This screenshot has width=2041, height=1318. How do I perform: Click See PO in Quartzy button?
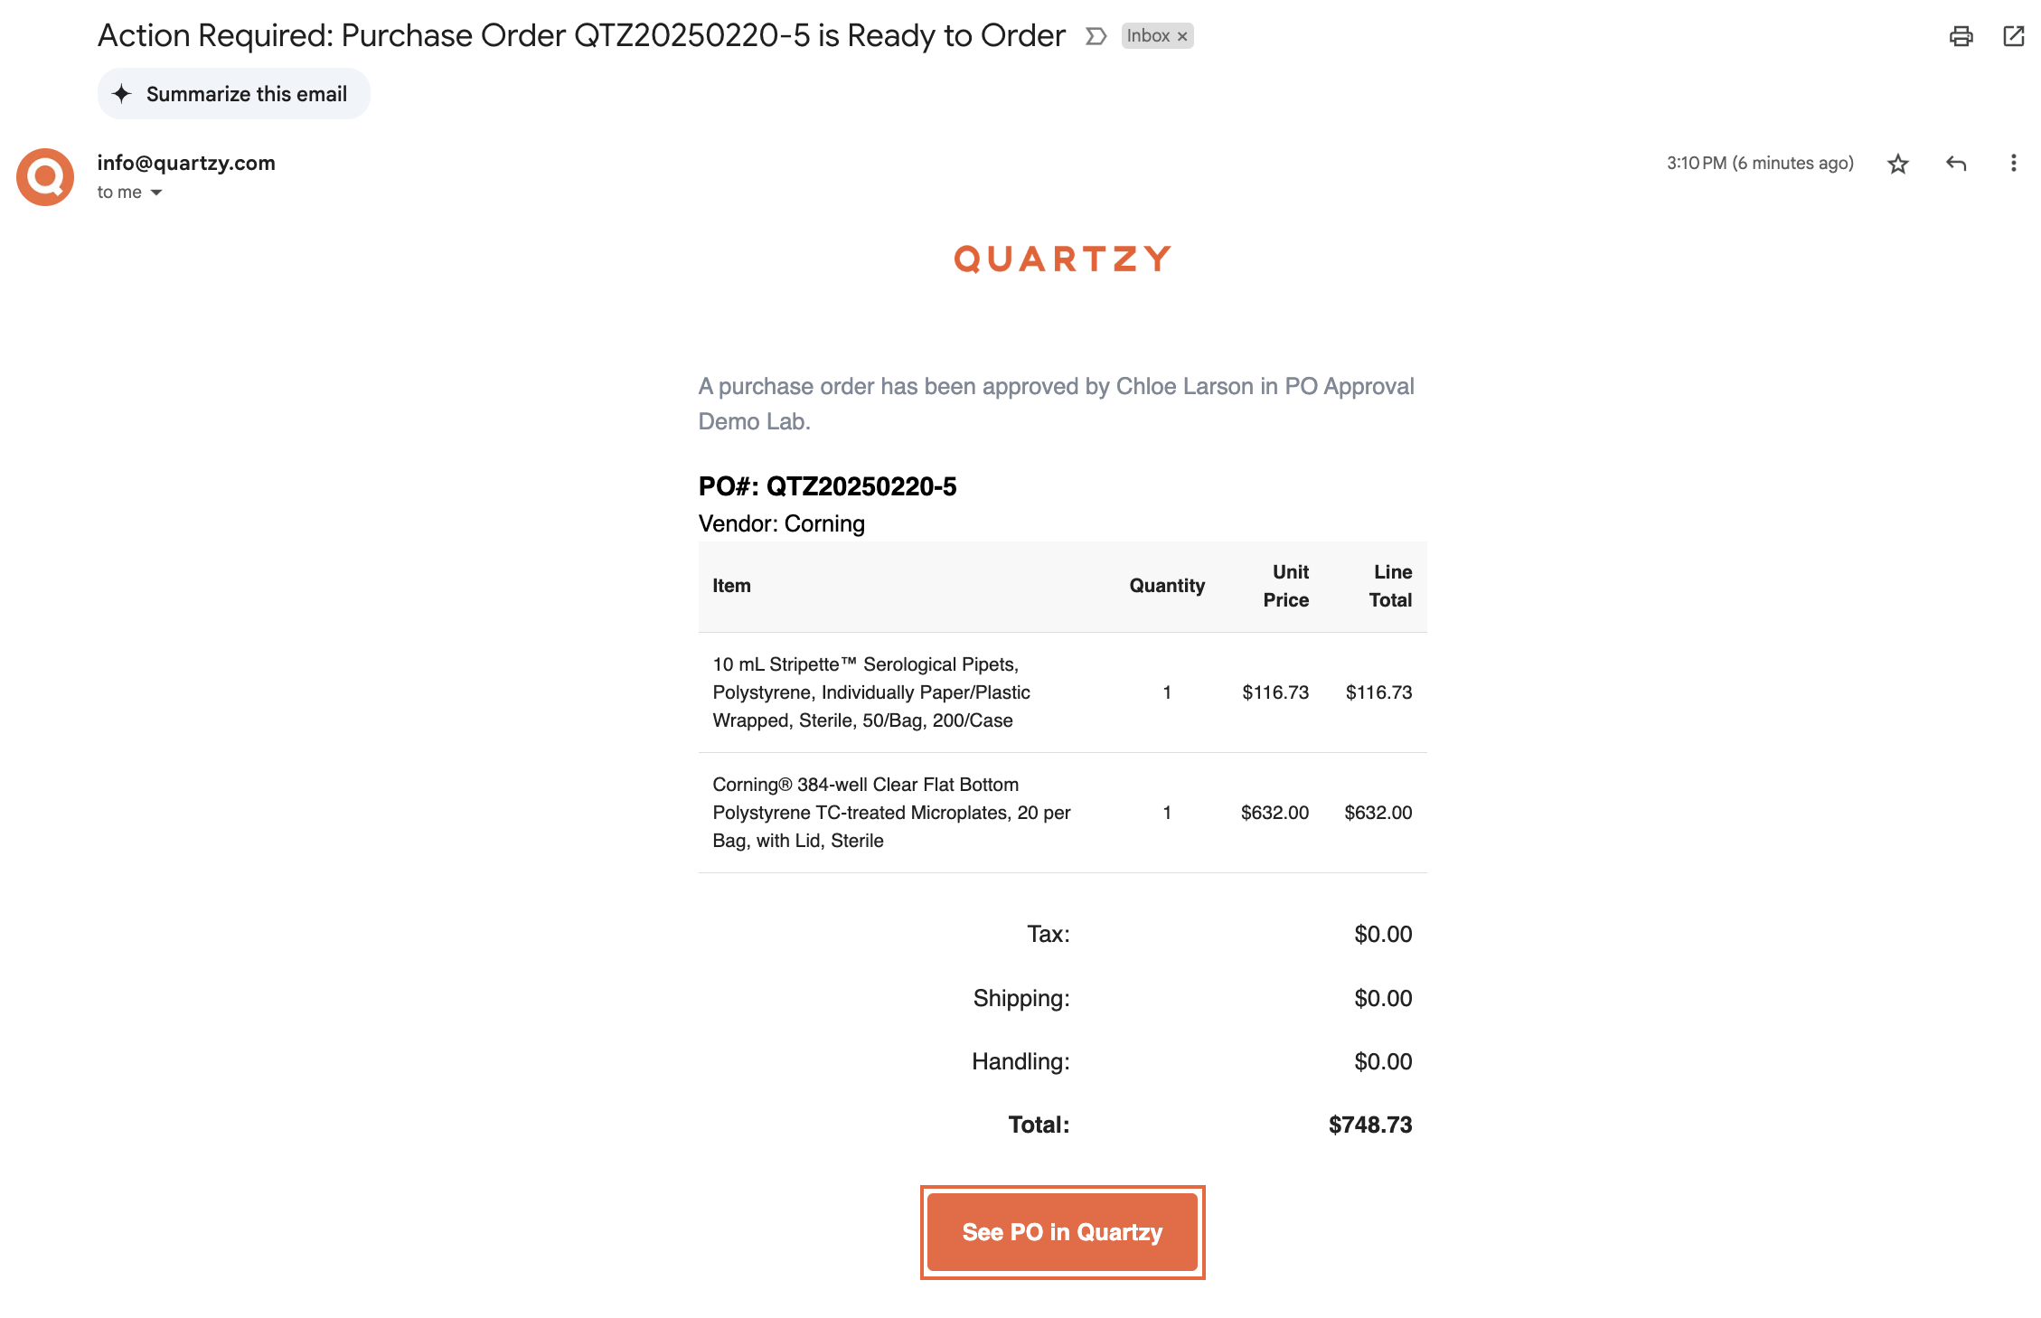(1062, 1232)
